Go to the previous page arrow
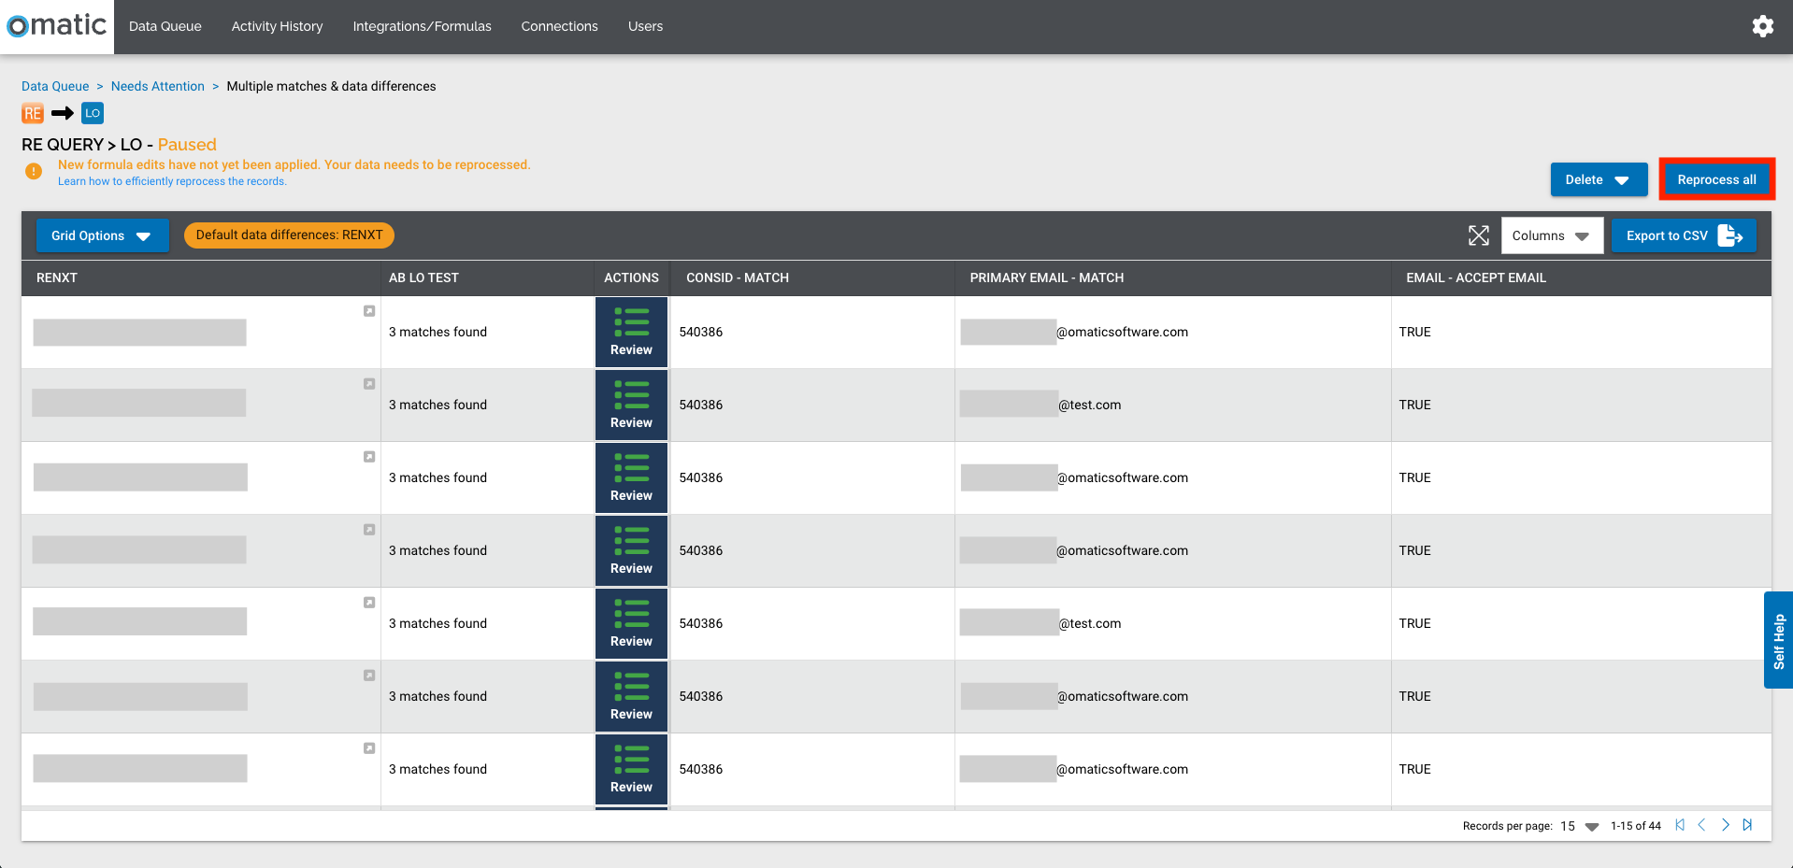1793x868 pixels. tap(1701, 825)
